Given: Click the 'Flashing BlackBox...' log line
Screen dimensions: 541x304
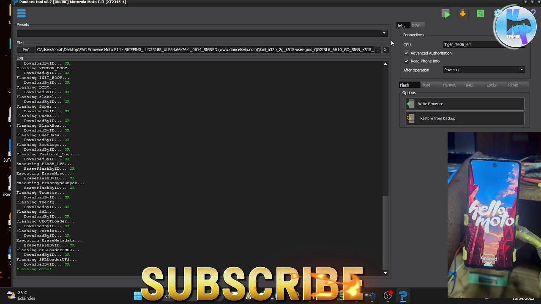Looking at the screenshot, I should click(41, 125).
